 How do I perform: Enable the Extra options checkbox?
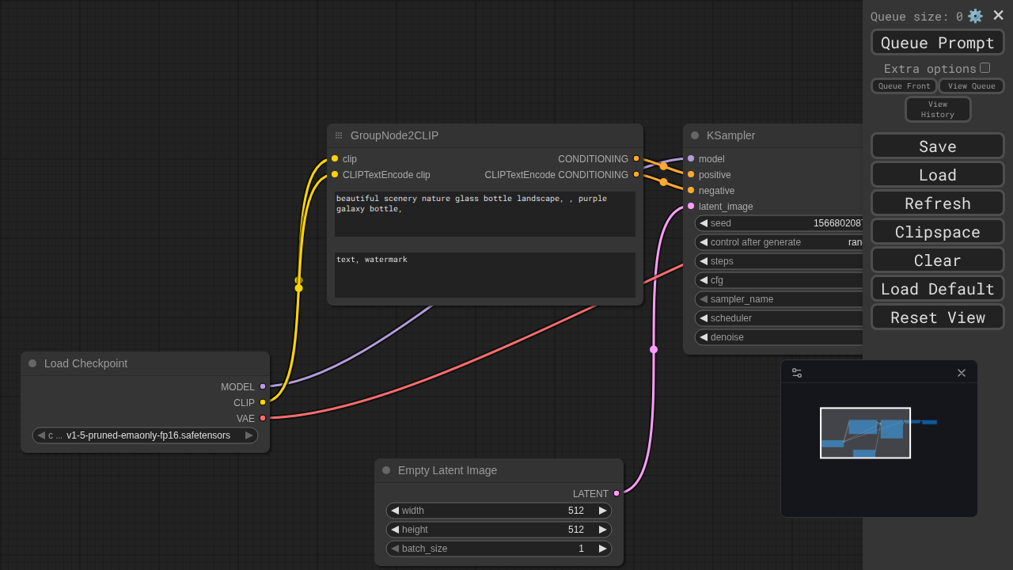click(x=985, y=68)
